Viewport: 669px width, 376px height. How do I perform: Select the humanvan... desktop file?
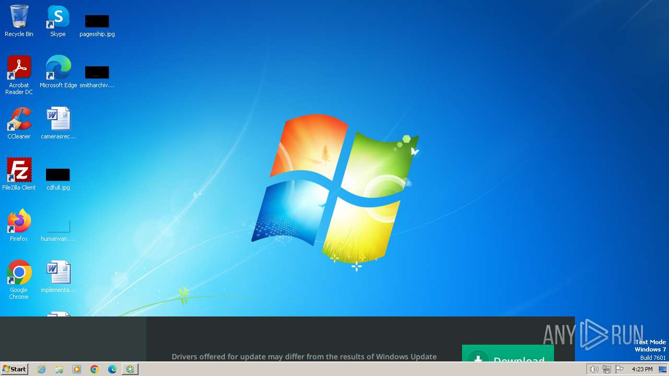58,230
